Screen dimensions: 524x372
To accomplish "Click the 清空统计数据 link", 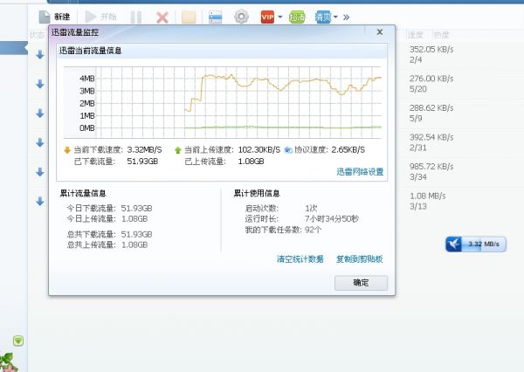I will coord(300,259).
